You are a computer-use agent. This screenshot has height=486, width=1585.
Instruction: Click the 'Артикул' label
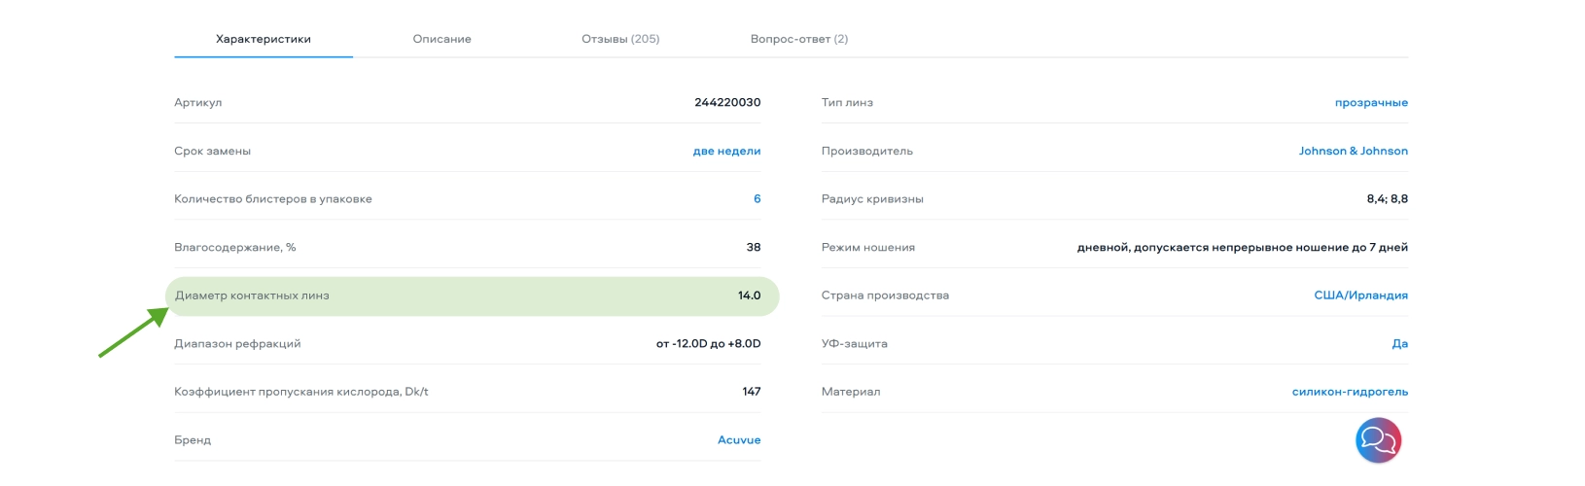[198, 103]
